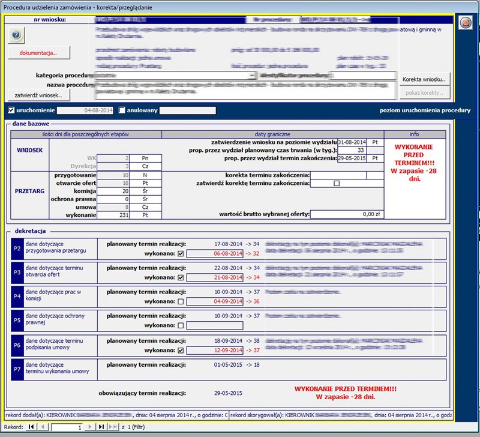Jump to the first record
This screenshot has width=480, height=437.
pos(31,427)
